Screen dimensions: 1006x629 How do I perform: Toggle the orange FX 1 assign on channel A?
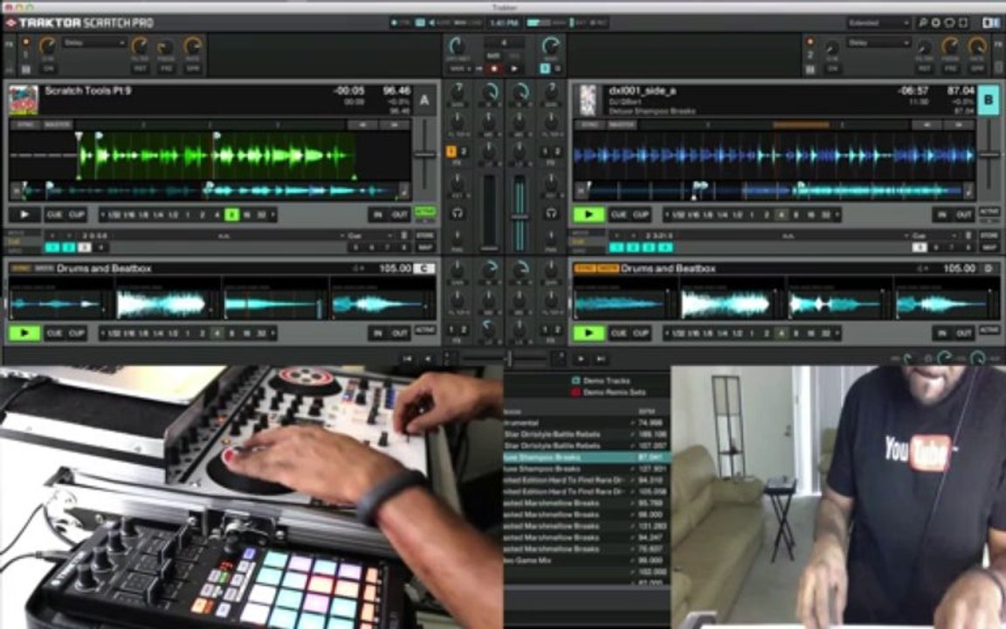[x=451, y=151]
